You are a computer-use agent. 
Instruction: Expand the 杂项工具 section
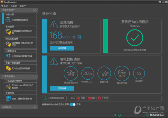(34, 107)
